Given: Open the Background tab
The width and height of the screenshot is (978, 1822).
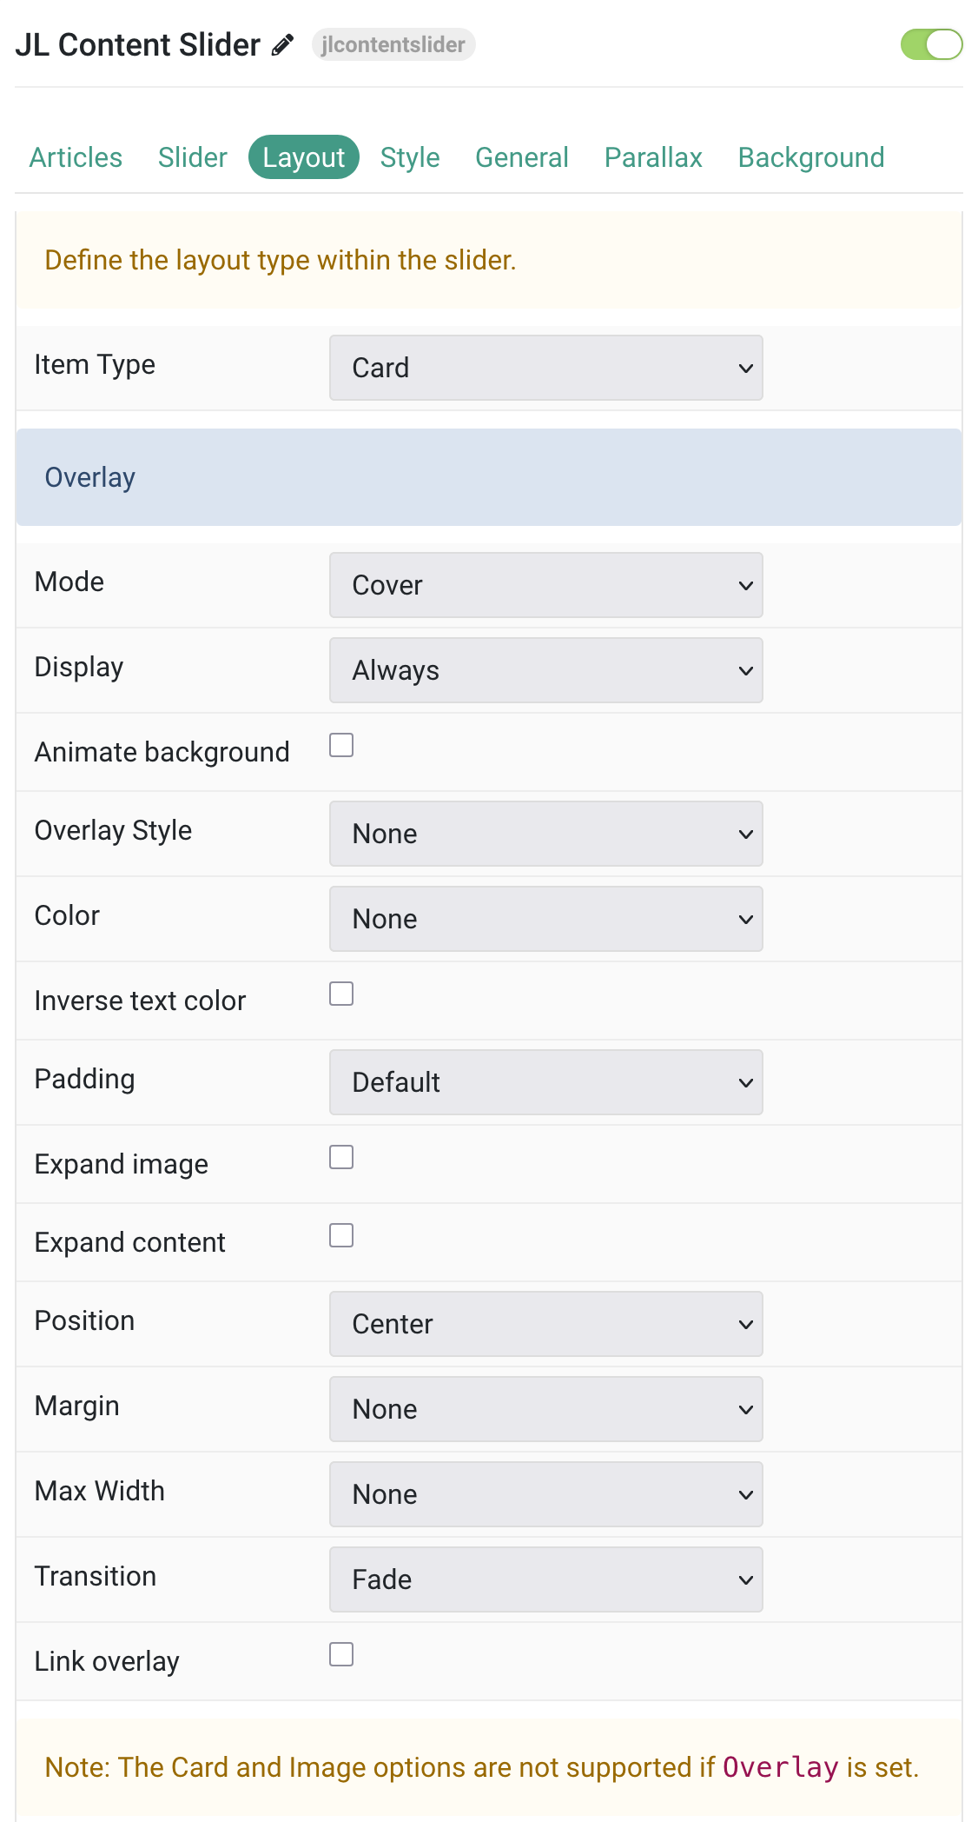Looking at the screenshot, I should 810,157.
